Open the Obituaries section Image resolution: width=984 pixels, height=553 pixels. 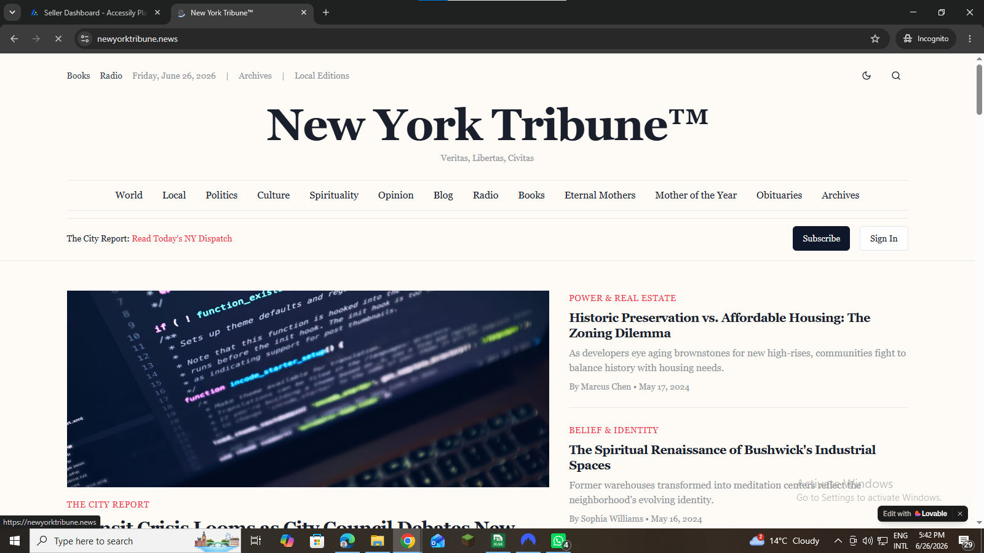pyautogui.click(x=779, y=195)
